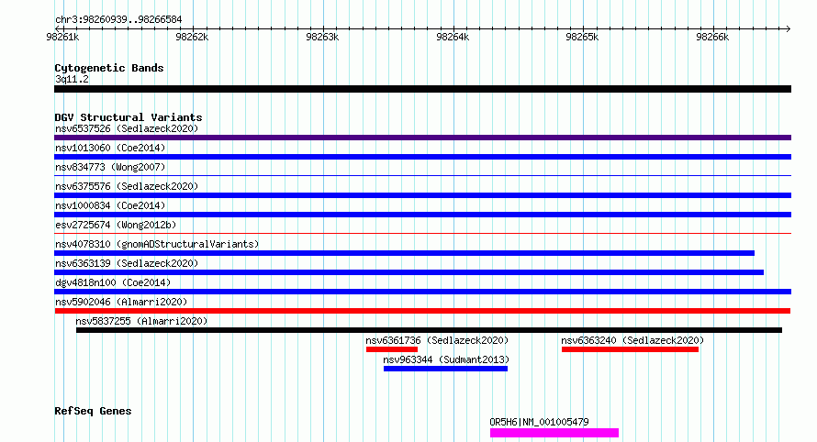
Task: Open the OR5H6|NM_001005479 gene label
Action: [539, 422]
